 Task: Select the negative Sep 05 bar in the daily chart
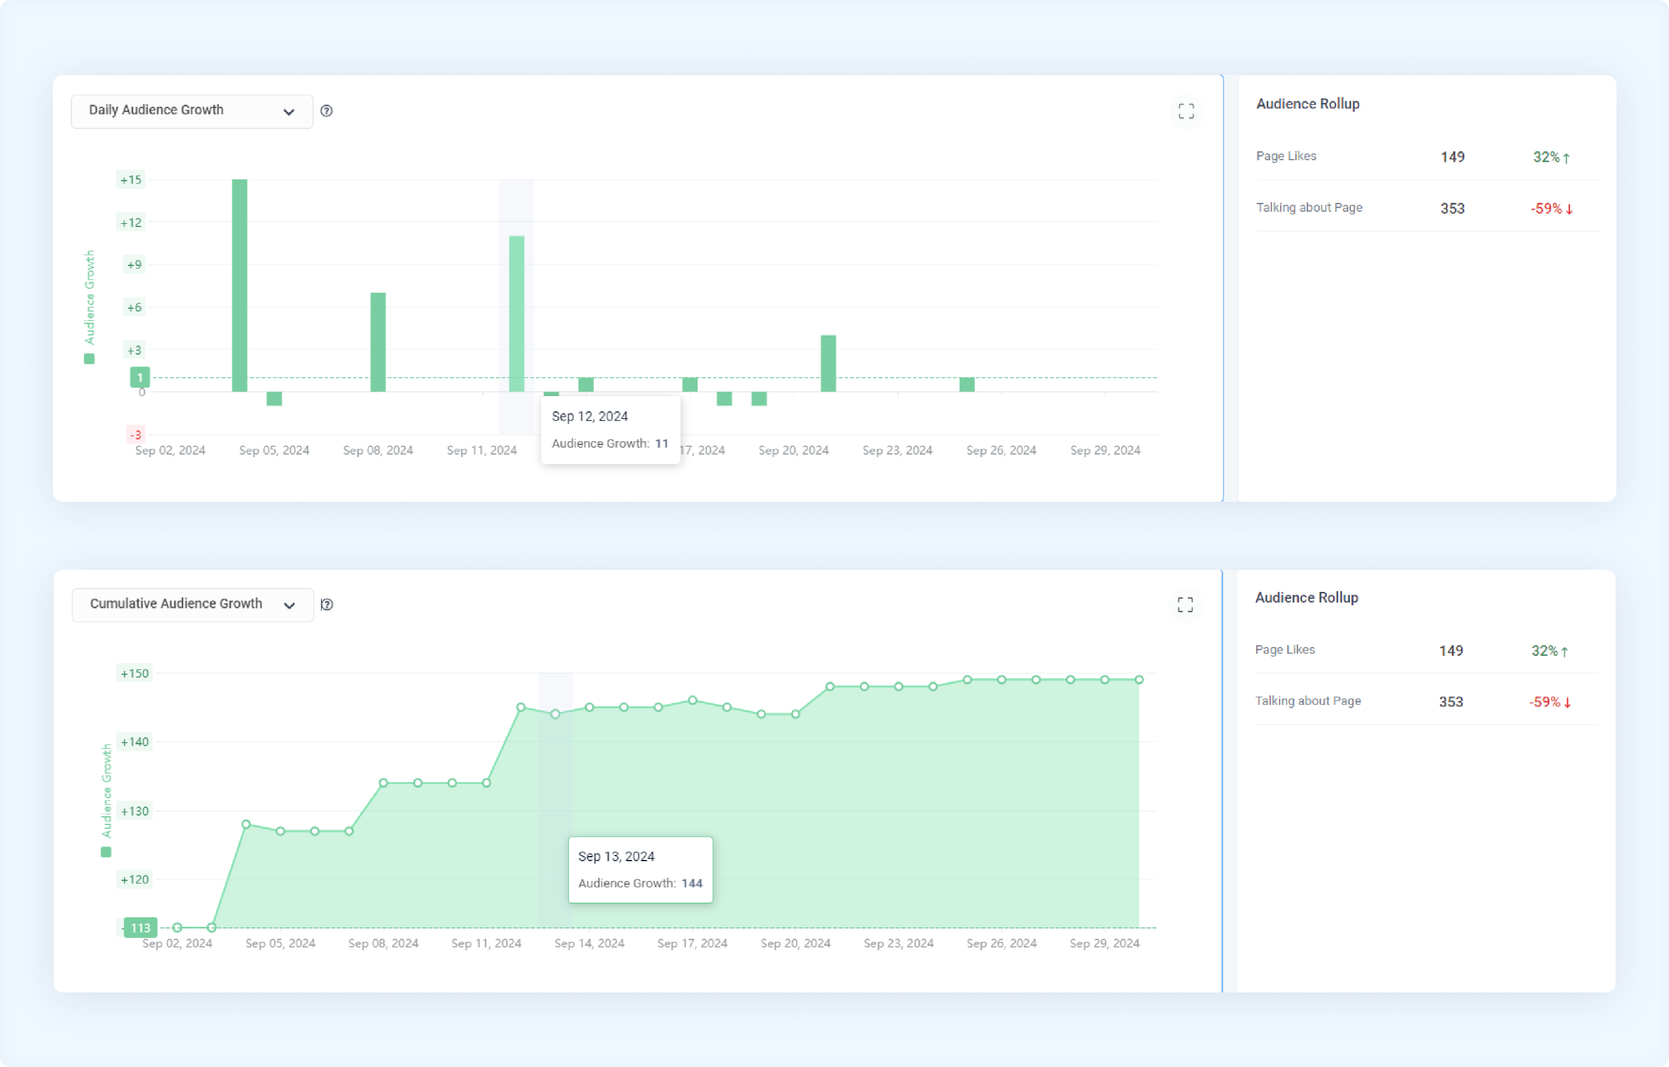click(274, 398)
